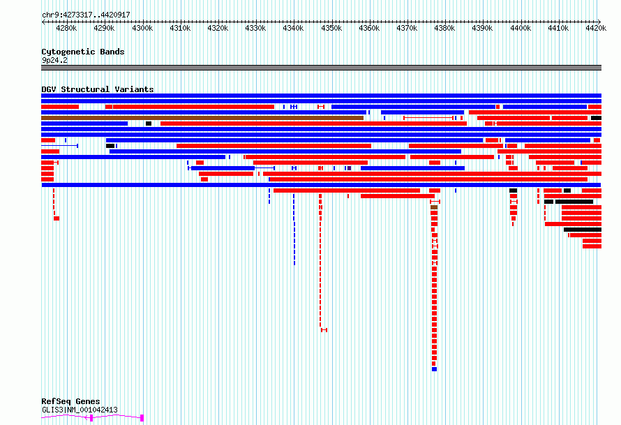The image size is (621, 425).
Task: Click the 4410k ruler tick label
Action: coord(558,28)
